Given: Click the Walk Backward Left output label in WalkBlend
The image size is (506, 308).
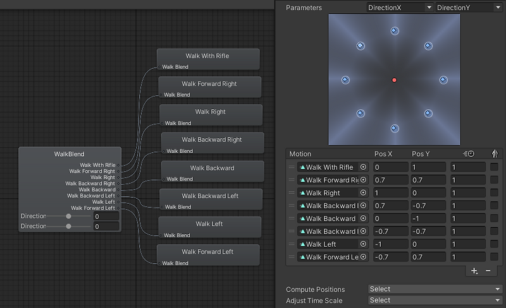Looking at the screenshot, I should coord(91,196).
